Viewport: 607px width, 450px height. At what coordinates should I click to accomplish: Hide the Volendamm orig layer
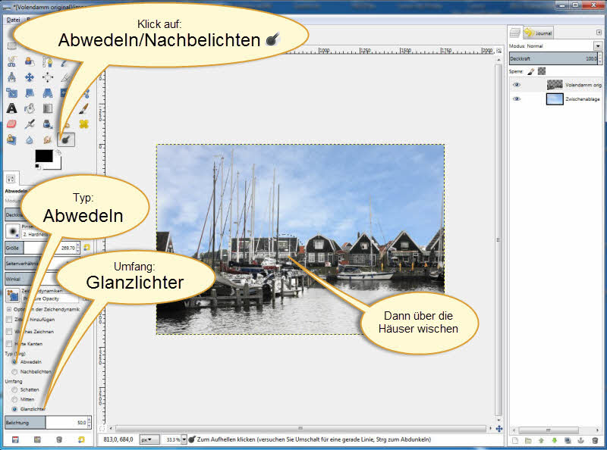[x=517, y=85]
